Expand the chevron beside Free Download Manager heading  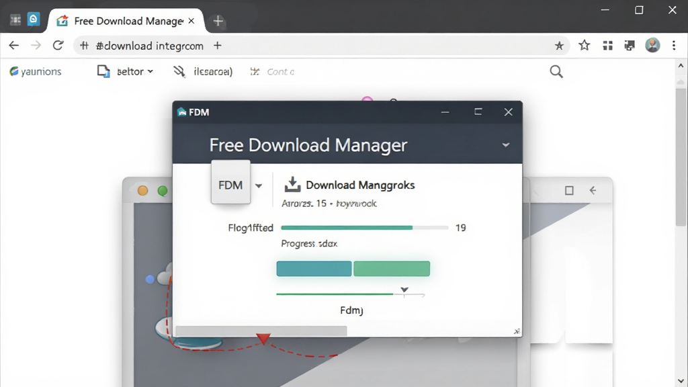(506, 145)
